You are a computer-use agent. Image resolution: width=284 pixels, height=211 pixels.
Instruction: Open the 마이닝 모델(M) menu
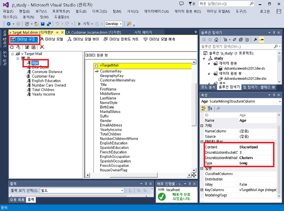[218, 12]
